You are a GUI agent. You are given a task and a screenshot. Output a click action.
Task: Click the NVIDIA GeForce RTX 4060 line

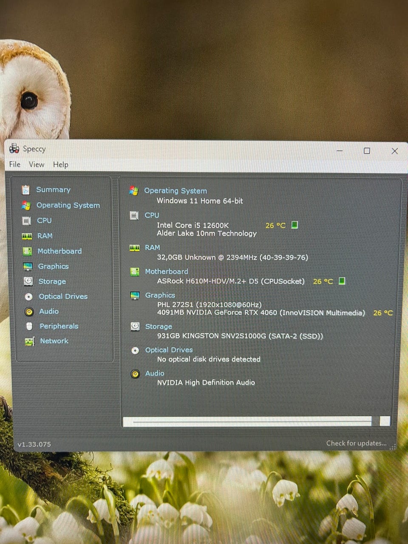click(261, 313)
